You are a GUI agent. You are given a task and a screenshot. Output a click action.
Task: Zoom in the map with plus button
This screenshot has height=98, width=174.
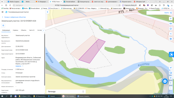(x=171, y=83)
